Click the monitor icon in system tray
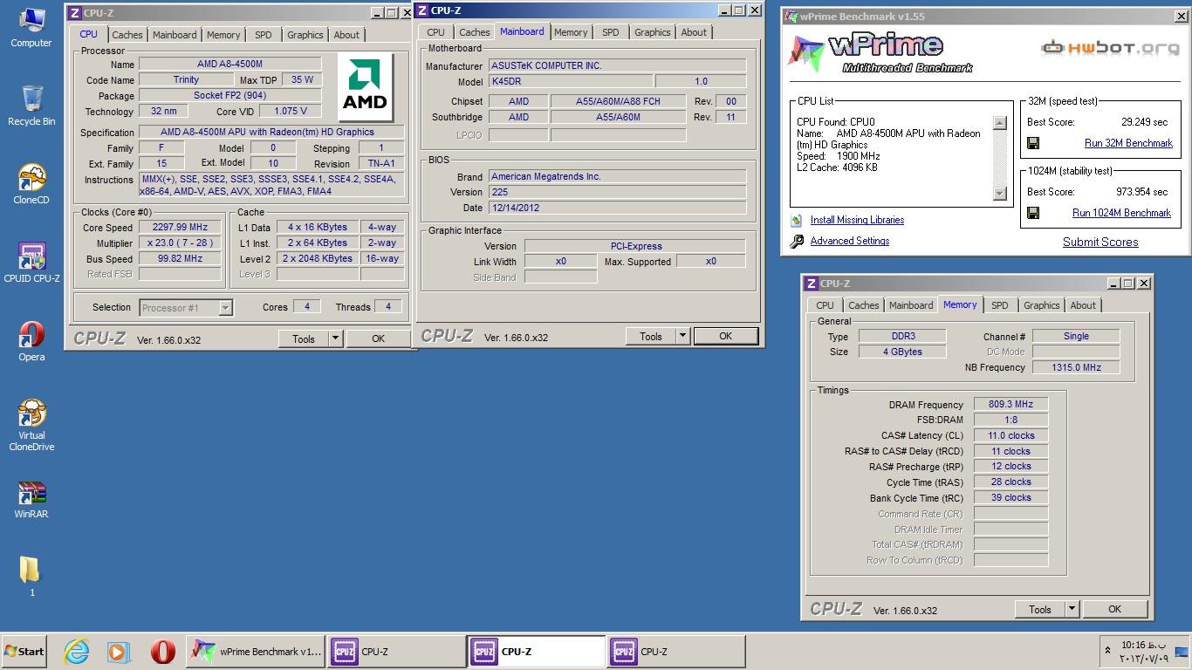 [x=1182, y=651]
